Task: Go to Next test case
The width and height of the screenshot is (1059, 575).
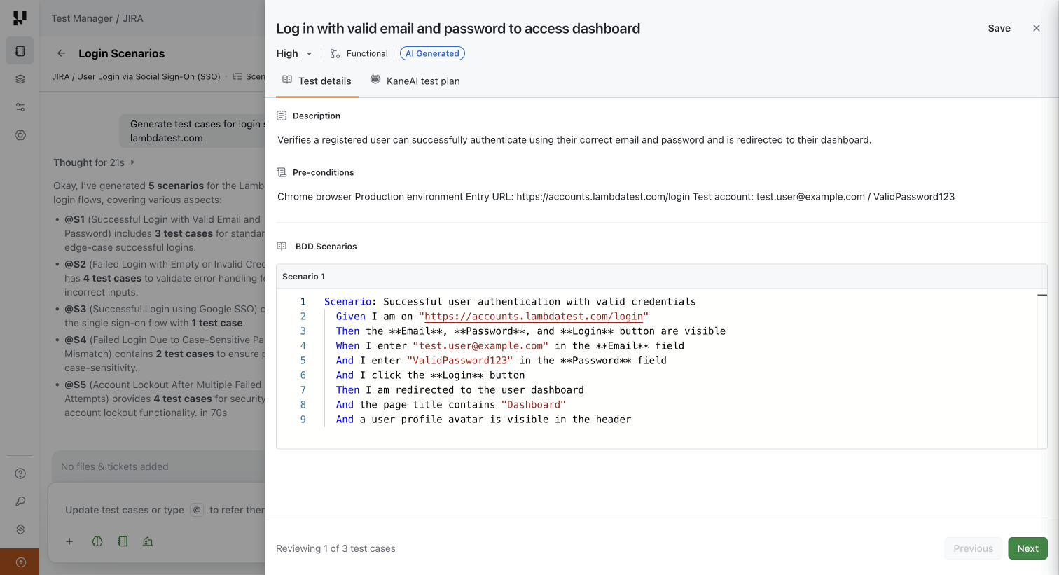Action: (1027, 548)
